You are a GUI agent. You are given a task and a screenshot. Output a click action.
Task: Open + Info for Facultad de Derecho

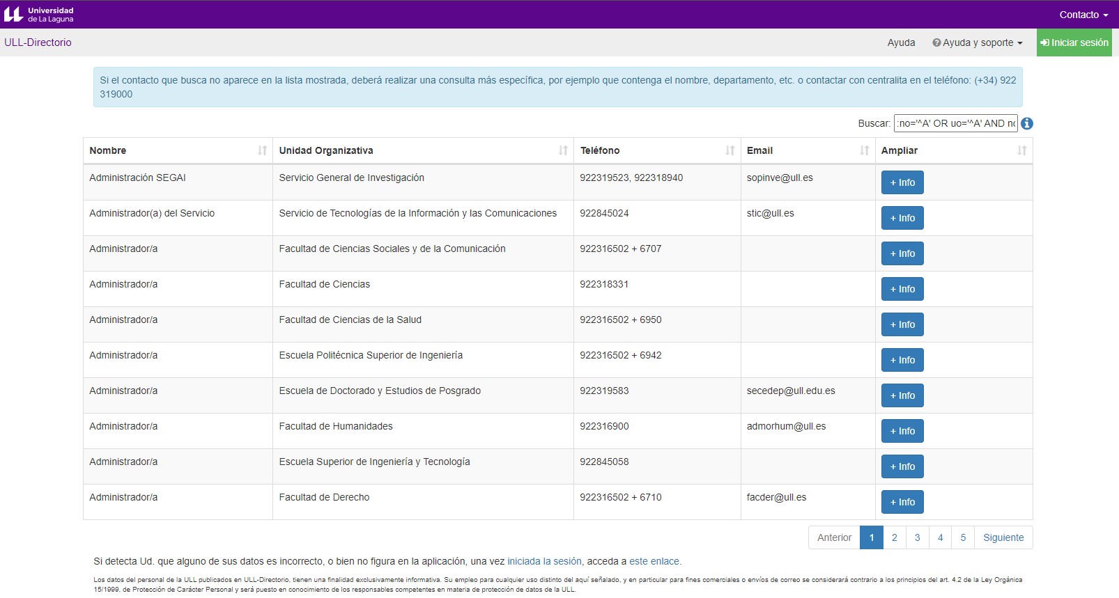[902, 502]
